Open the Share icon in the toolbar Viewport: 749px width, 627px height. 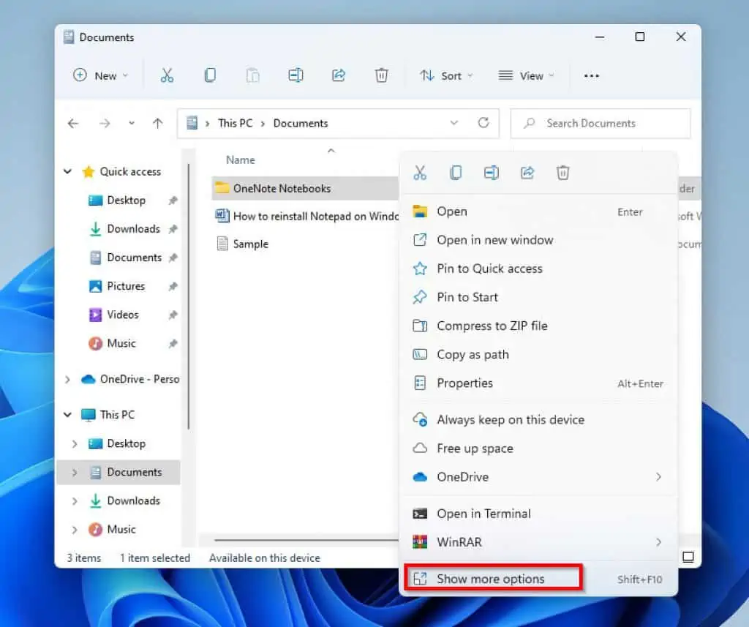[338, 75]
